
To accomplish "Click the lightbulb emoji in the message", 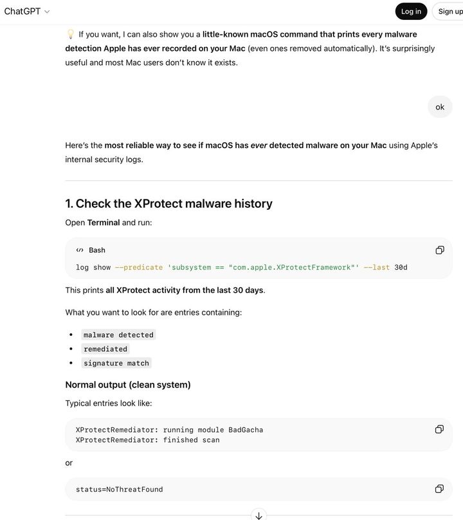I will tap(69, 33).
